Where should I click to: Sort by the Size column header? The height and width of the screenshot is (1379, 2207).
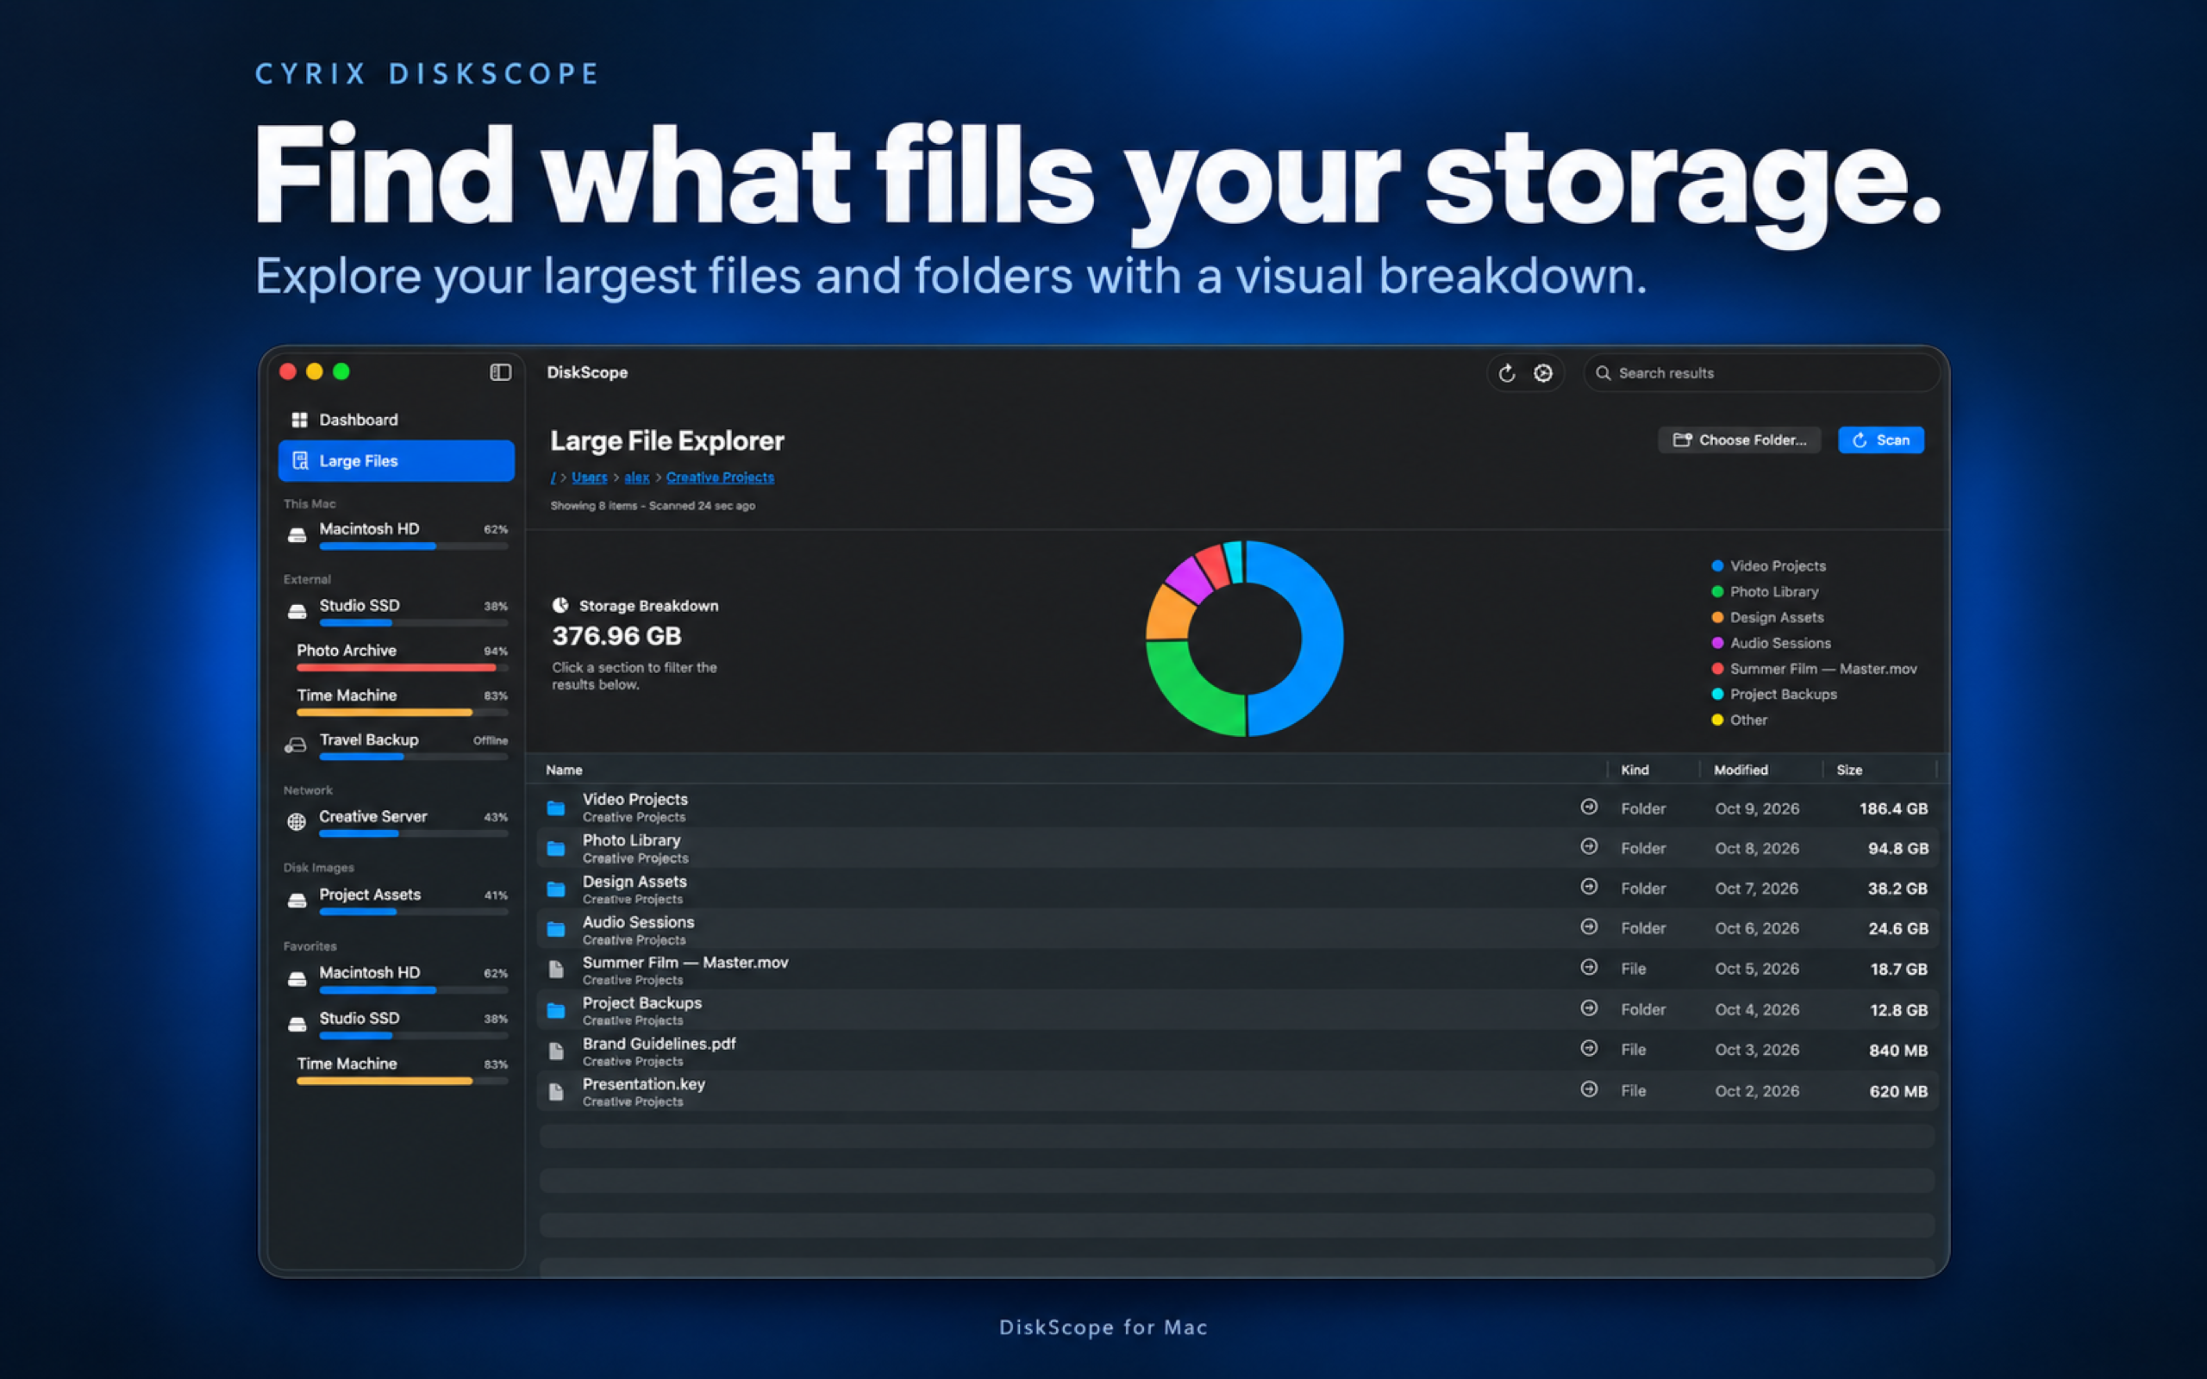(1849, 770)
